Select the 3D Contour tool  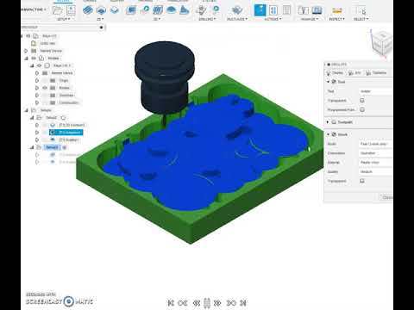[x=171, y=10]
